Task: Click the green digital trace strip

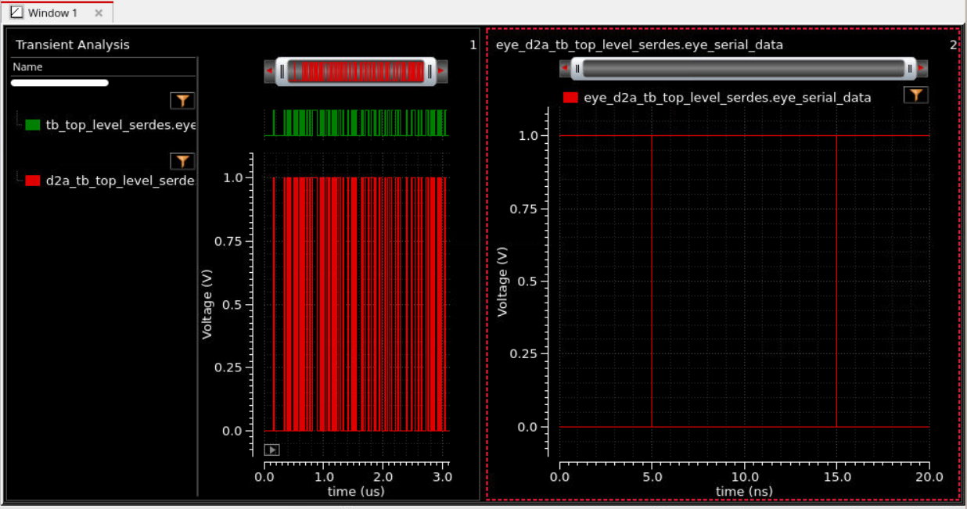Action: tap(356, 123)
